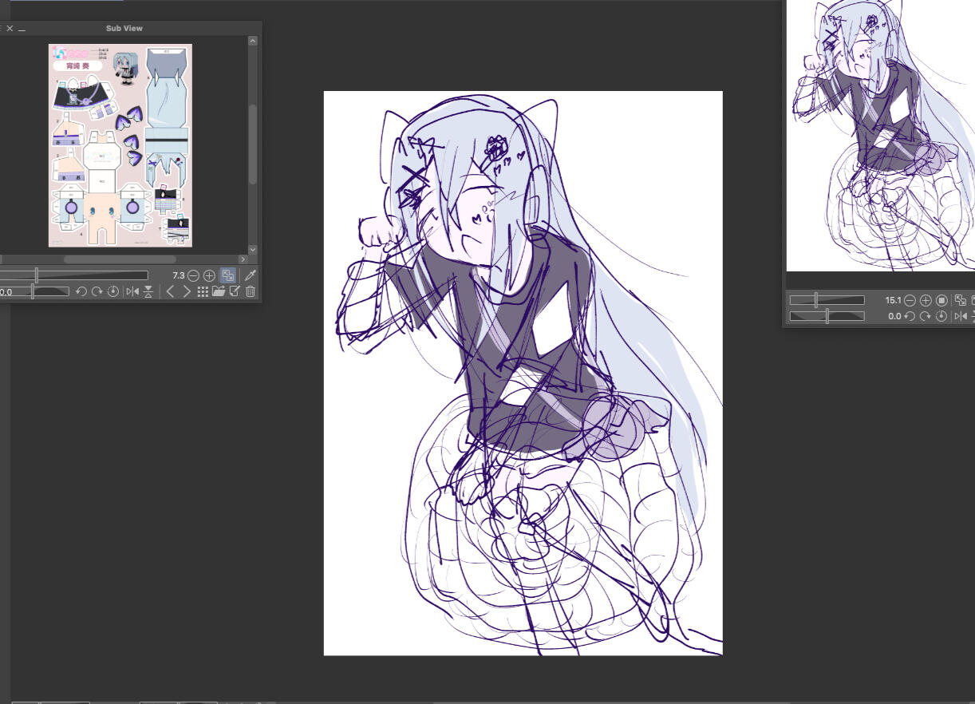Viewport: 975px width, 704px height.
Task: Zoom in on the Sub View image
Action: point(209,275)
